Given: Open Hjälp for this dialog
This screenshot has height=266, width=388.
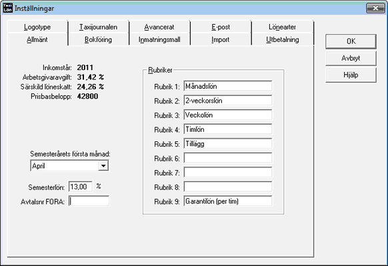Looking at the screenshot, I should coord(351,75).
